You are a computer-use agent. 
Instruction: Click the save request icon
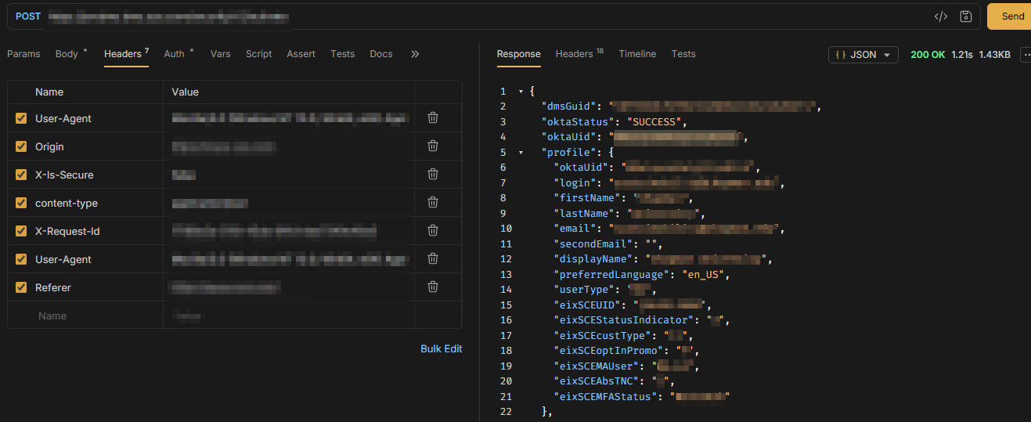[965, 16]
